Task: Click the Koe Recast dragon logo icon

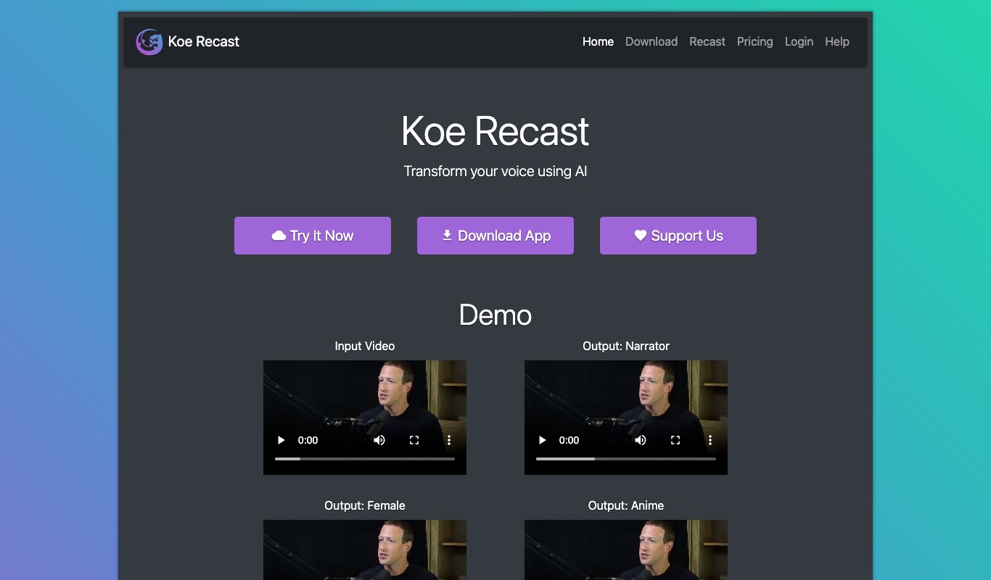Action: tap(149, 42)
